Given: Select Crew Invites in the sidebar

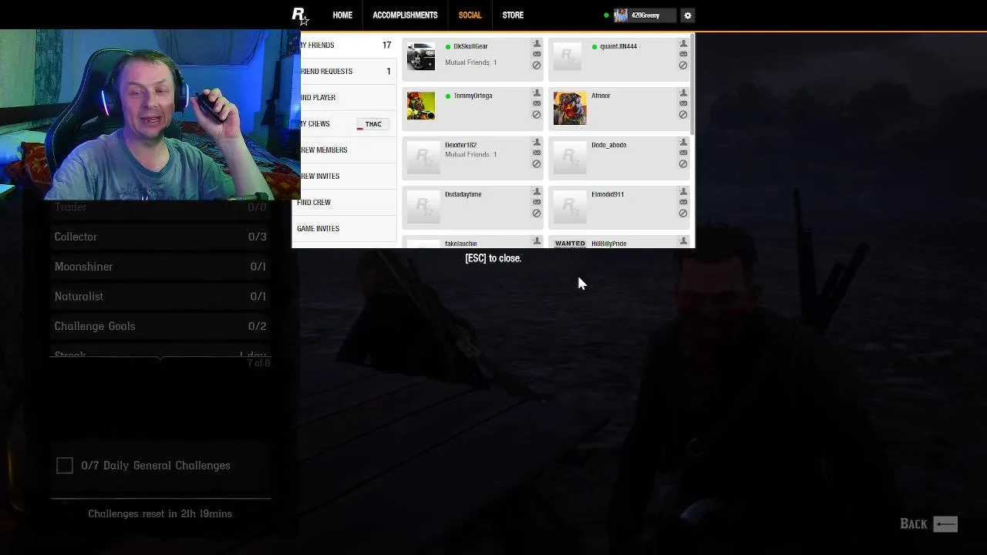Looking at the screenshot, I should coord(345,177).
